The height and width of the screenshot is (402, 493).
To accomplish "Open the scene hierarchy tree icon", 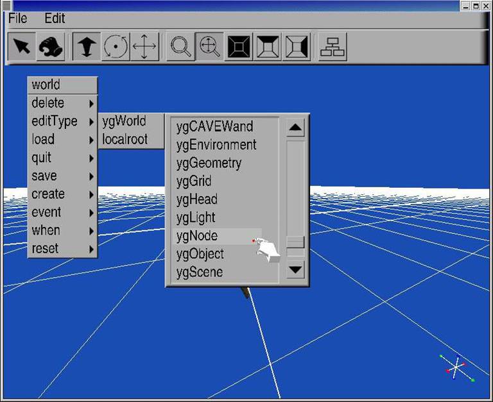I will click(333, 46).
